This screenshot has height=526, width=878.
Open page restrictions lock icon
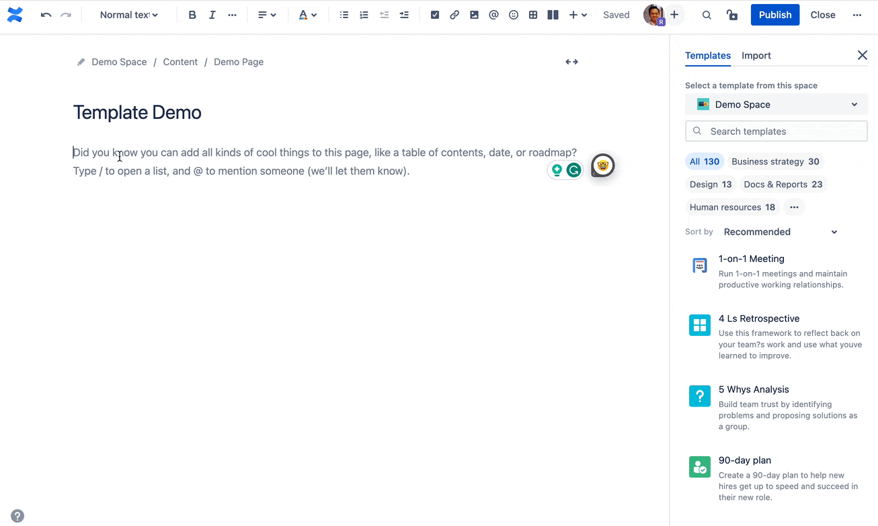pyautogui.click(x=732, y=15)
